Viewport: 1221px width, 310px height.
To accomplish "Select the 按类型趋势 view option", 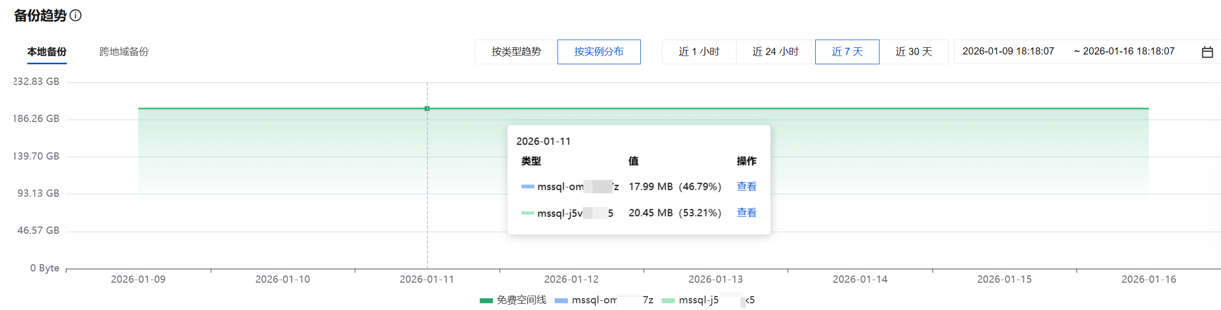I will 516,52.
